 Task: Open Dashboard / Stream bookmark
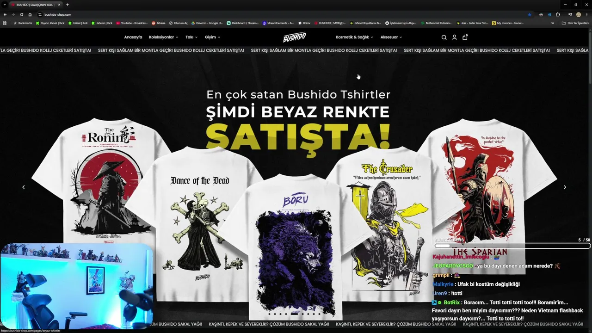coord(242,23)
